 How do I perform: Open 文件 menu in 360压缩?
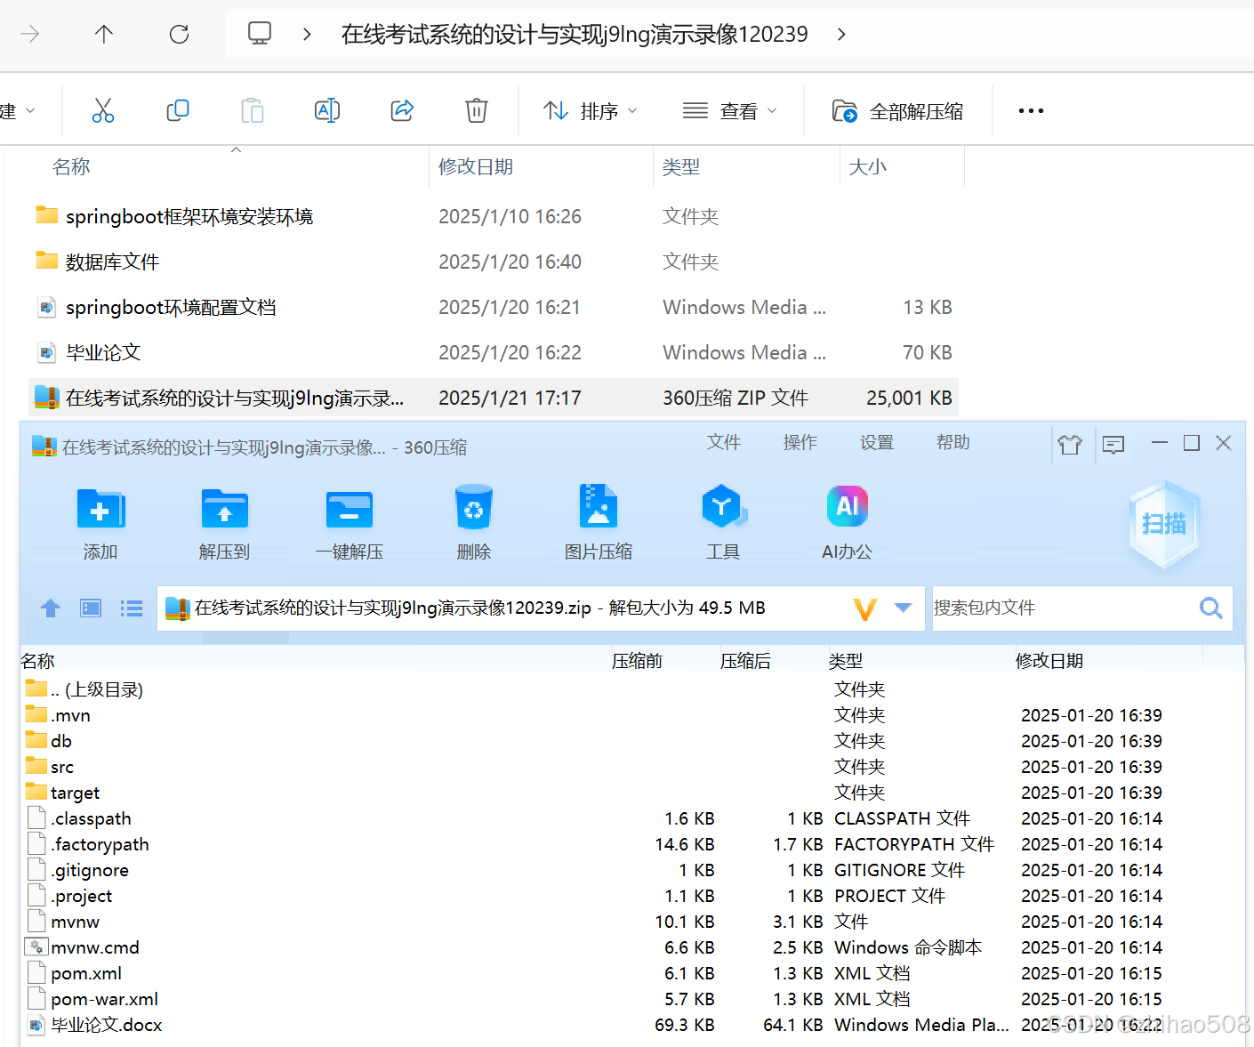point(724,442)
